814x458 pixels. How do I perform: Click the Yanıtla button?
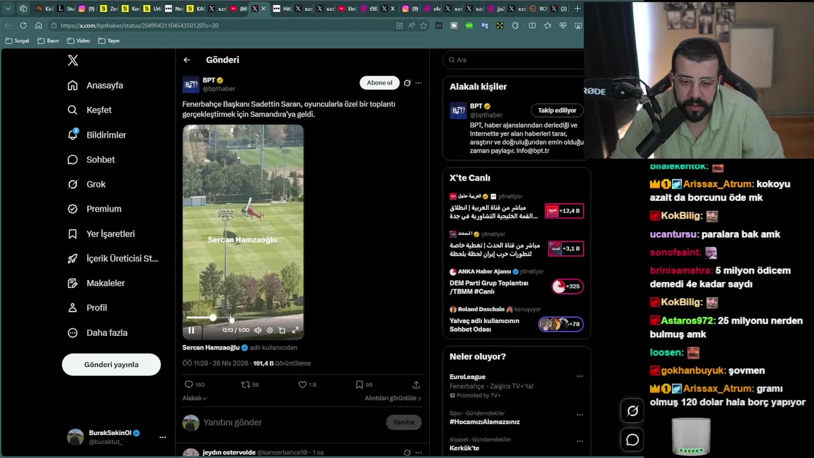(x=404, y=422)
